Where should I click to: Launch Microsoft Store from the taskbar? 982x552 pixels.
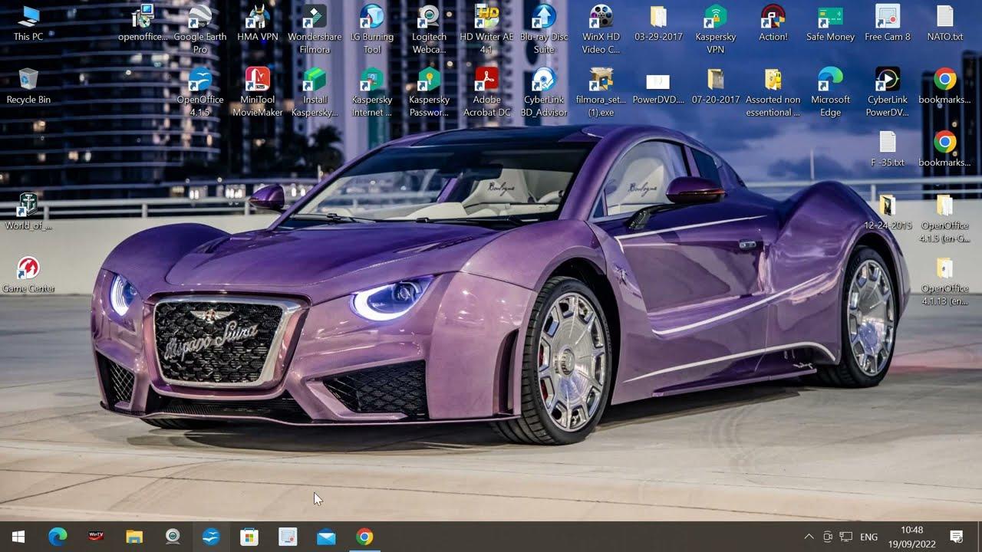(249, 537)
